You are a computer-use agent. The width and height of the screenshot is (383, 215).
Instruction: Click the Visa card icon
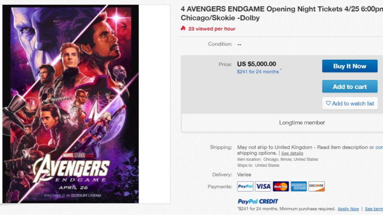click(x=263, y=187)
